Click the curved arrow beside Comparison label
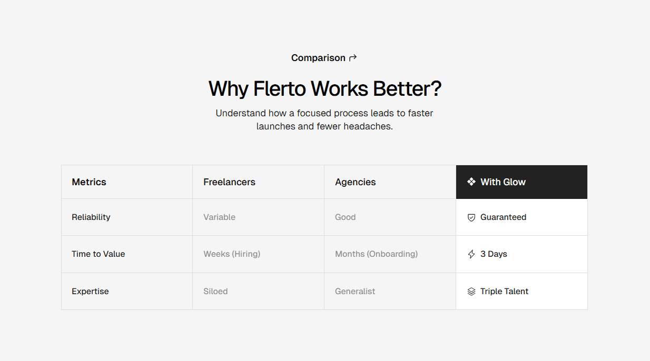 click(353, 57)
